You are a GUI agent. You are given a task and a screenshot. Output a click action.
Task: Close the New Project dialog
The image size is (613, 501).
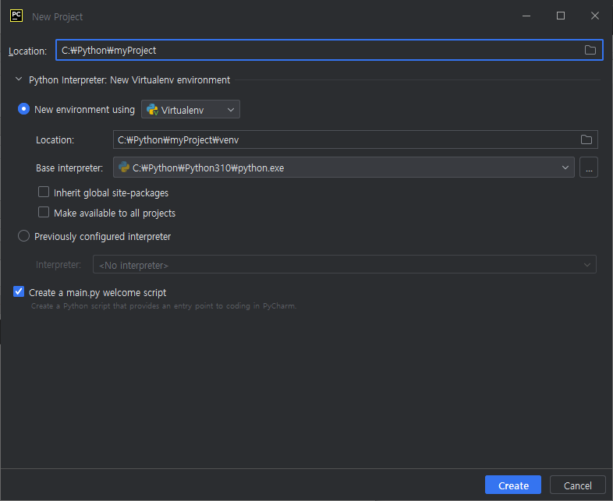pos(594,16)
